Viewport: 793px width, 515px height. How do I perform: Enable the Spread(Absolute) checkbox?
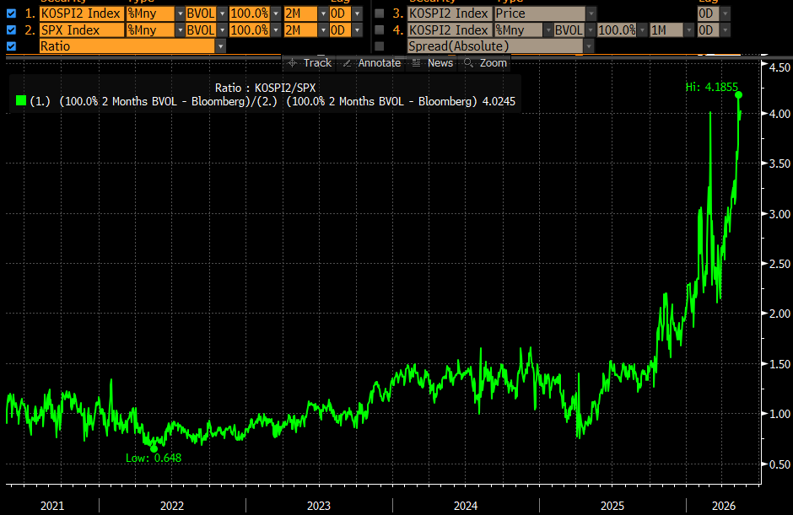[380, 46]
